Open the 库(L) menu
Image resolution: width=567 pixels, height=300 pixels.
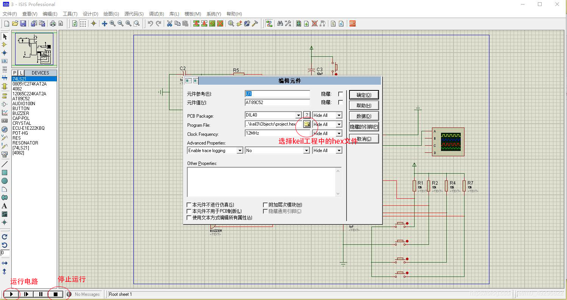pyautogui.click(x=174, y=14)
